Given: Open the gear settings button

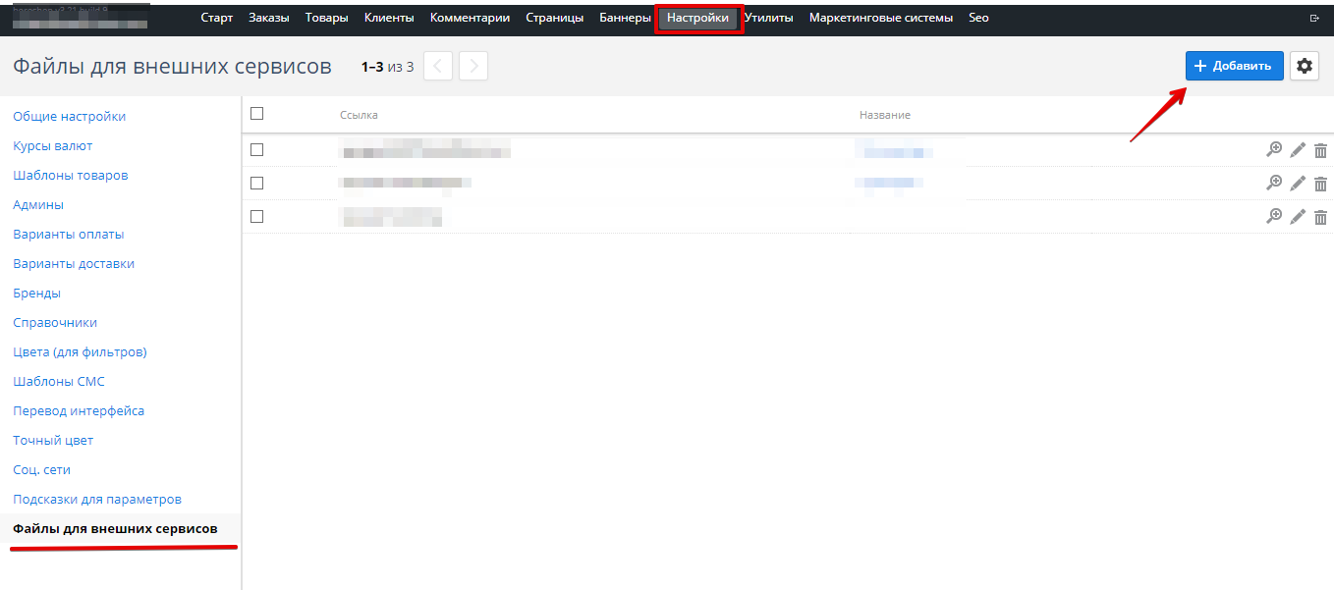Looking at the screenshot, I should 1304,66.
